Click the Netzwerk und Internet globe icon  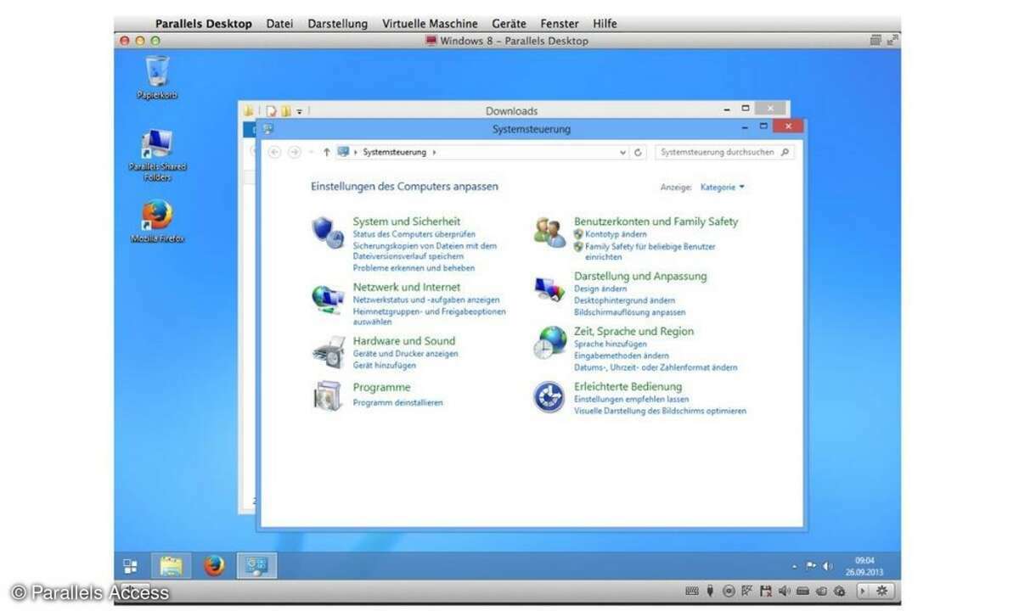(x=328, y=298)
